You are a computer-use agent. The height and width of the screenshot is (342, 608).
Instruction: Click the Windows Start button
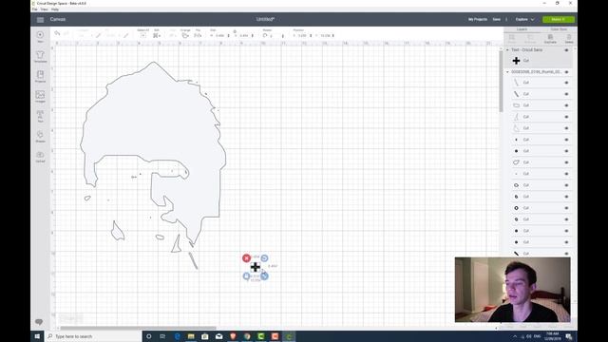(x=37, y=336)
